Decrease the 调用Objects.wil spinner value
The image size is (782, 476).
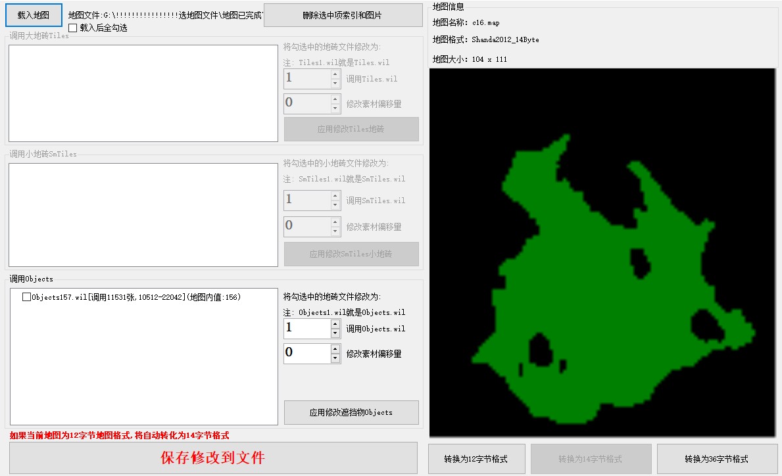(335, 333)
